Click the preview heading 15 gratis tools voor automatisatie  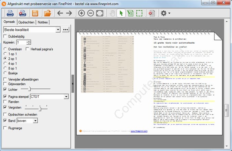pyautogui.click(x=174, y=43)
